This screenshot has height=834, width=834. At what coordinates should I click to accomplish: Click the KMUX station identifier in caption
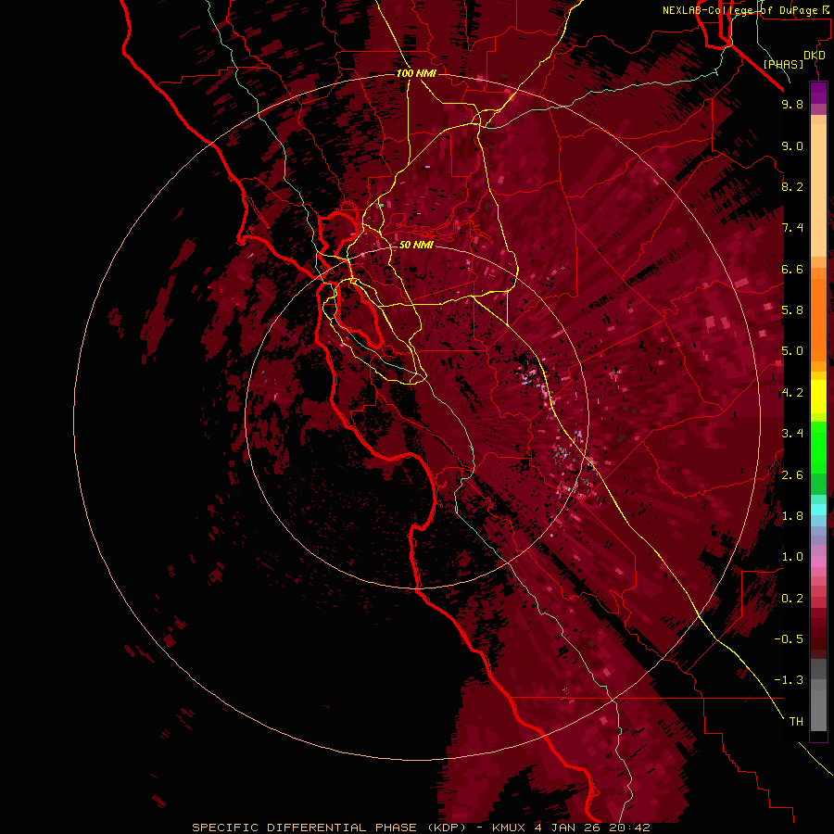tap(508, 828)
